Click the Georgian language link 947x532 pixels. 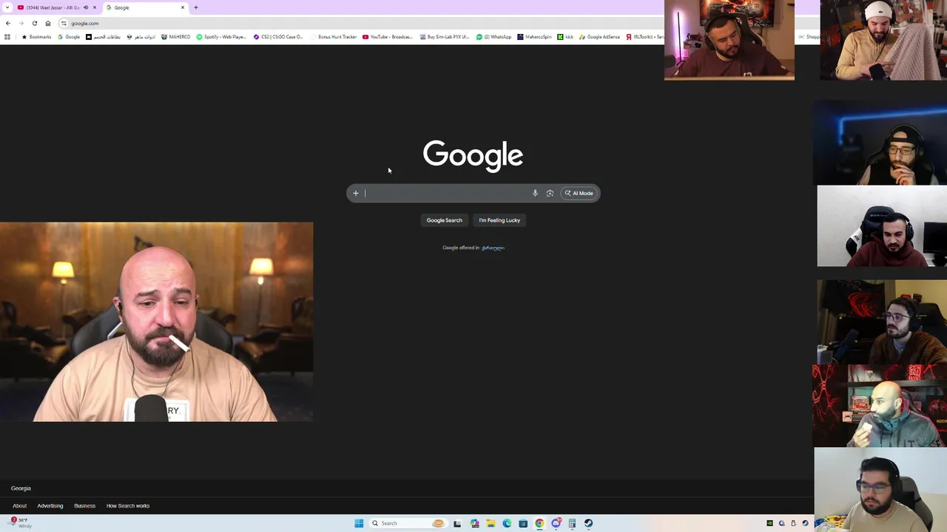point(493,248)
